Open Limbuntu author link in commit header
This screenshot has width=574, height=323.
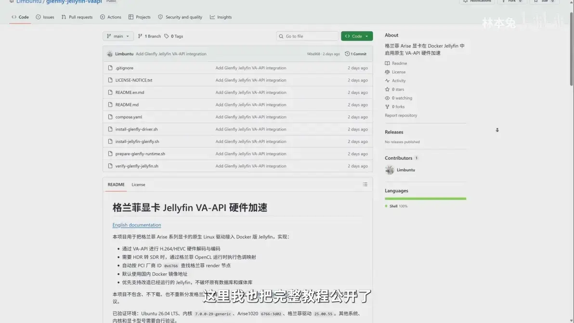tap(124, 54)
